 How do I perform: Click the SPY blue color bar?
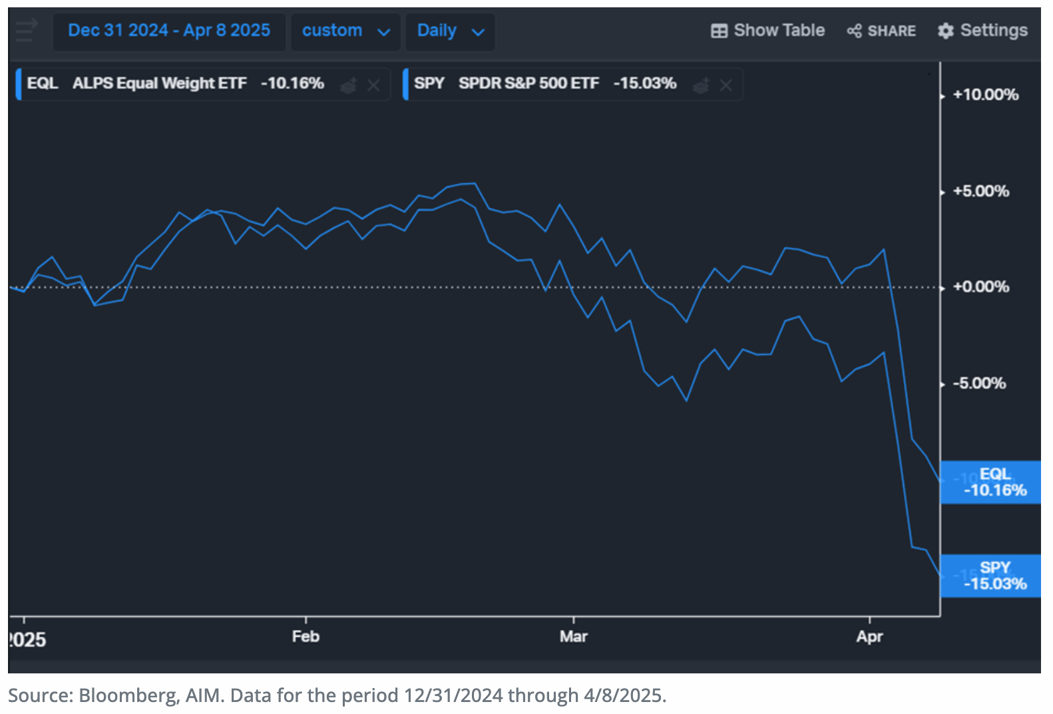(x=405, y=85)
